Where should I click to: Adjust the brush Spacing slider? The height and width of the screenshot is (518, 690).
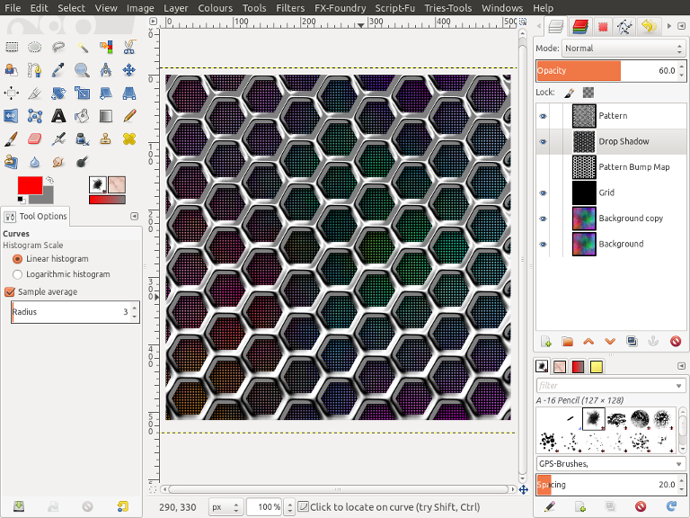pyautogui.click(x=606, y=485)
